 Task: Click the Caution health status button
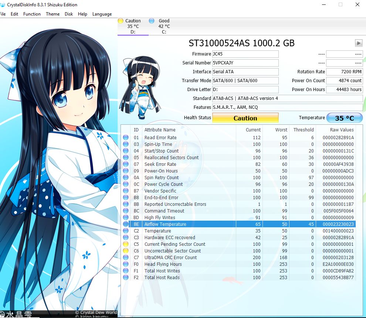(245, 118)
